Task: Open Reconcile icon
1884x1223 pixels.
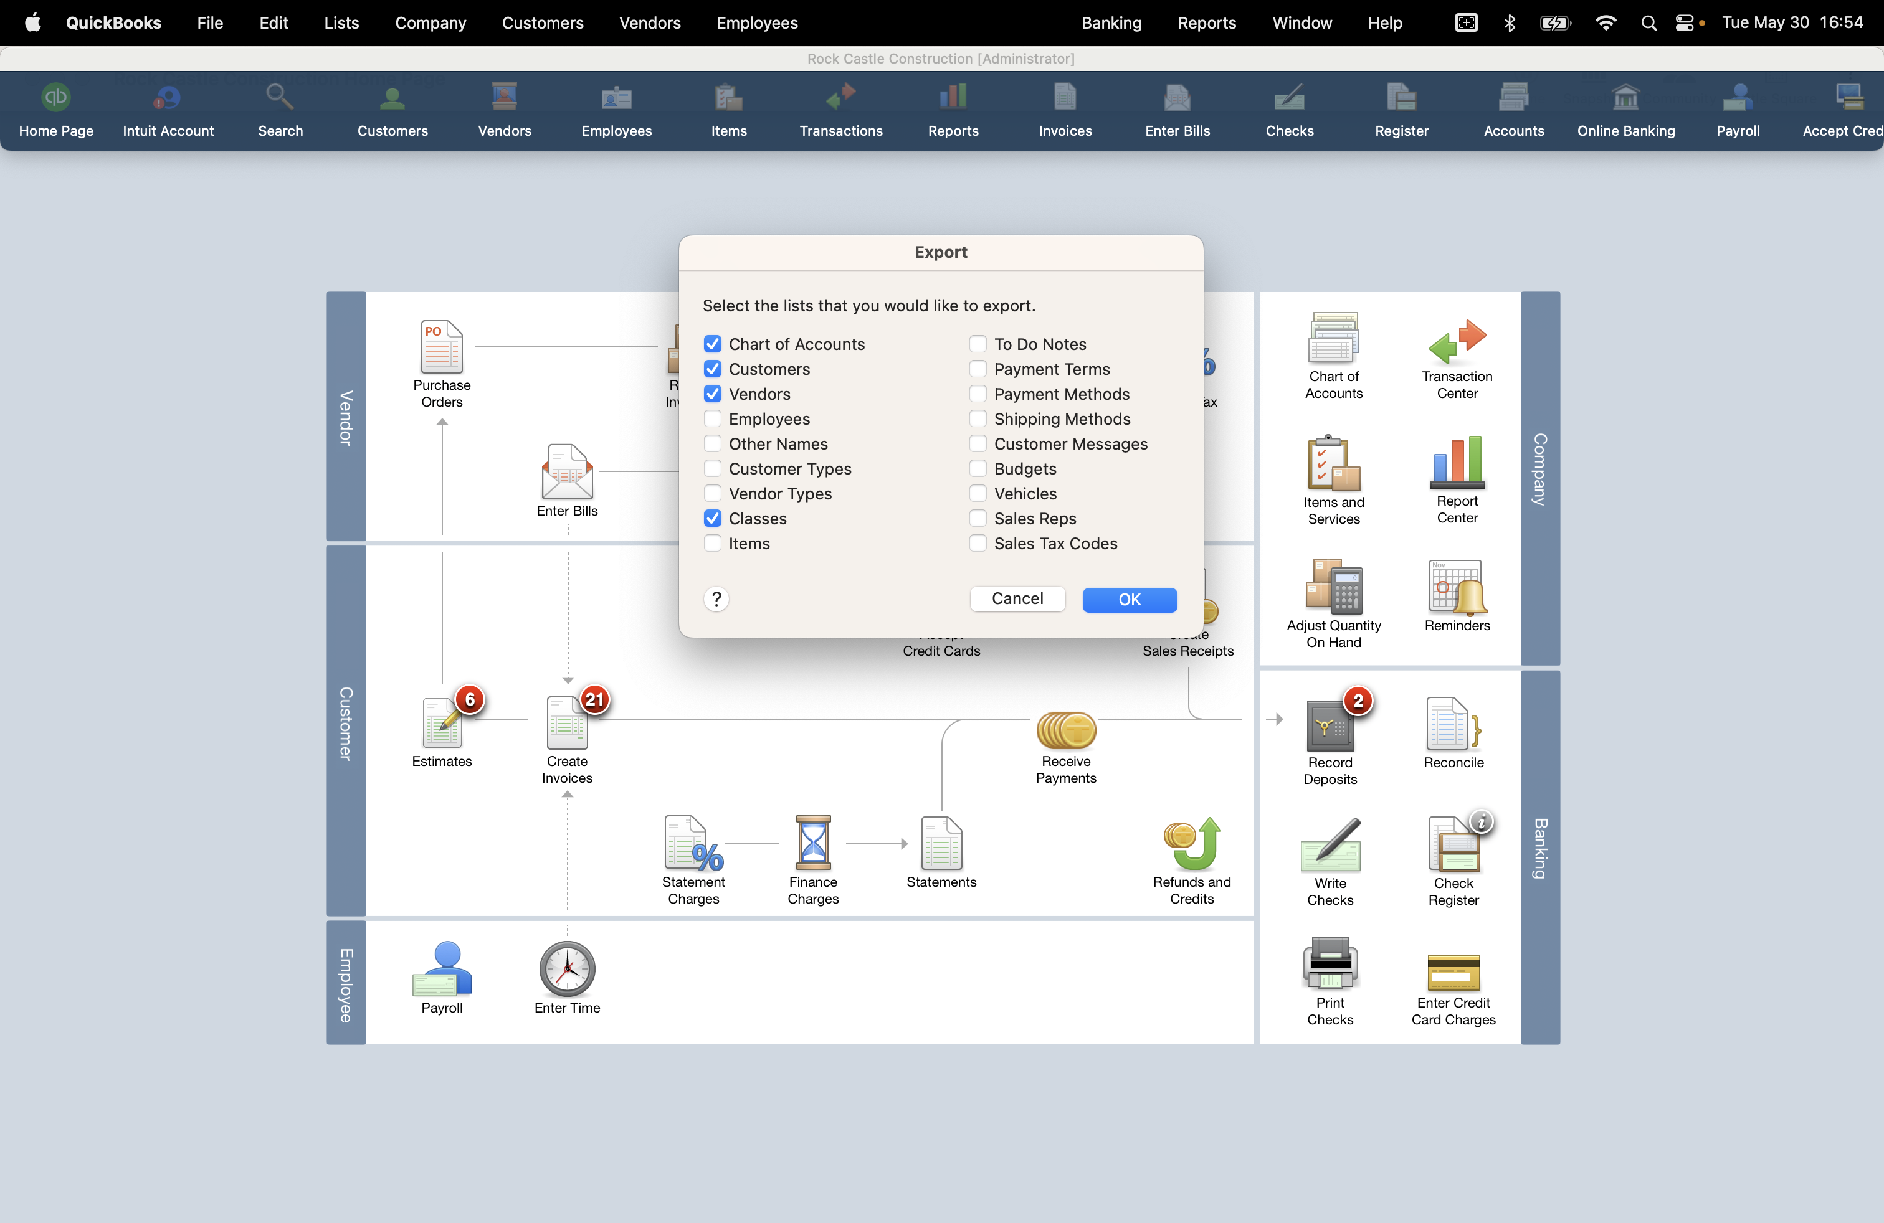Action: [x=1453, y=723]
